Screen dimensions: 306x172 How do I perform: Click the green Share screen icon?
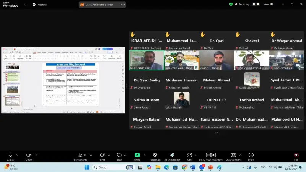click(137, 155)
